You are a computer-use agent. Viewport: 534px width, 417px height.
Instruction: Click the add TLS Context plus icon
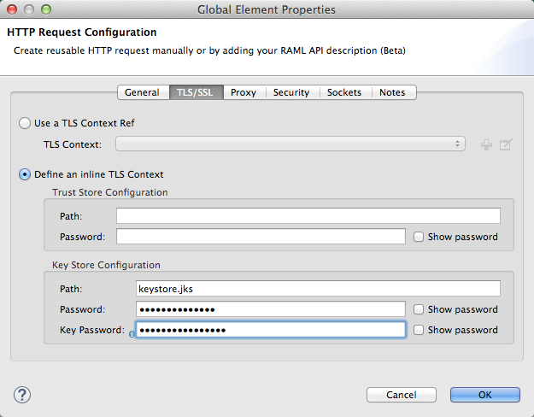point(487,145)
